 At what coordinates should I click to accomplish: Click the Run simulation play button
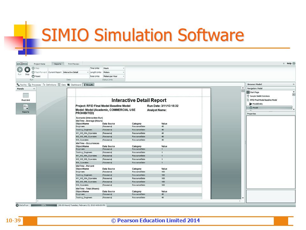(x=20, y=69)
